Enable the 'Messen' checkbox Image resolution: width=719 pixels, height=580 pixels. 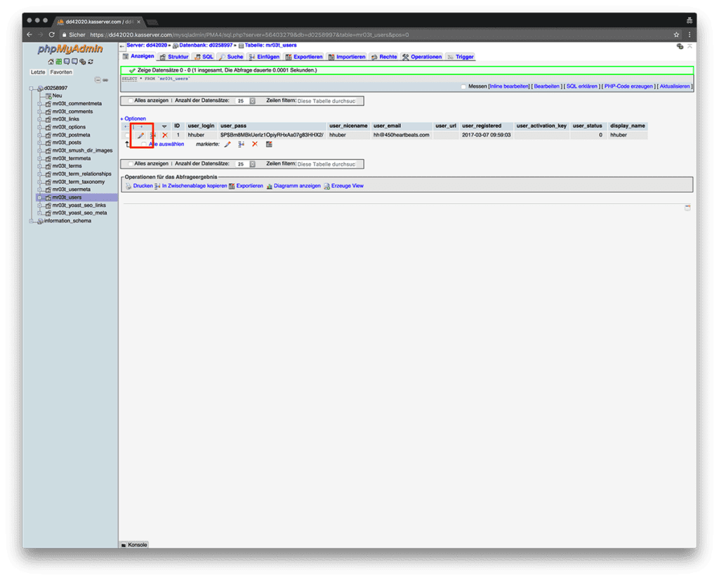point(463,86)
